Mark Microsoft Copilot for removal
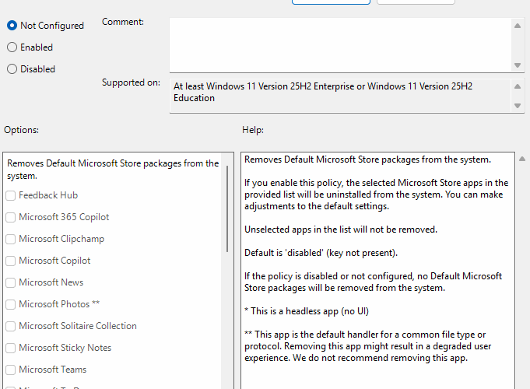530x389 pixels. (x=11, y=261)
